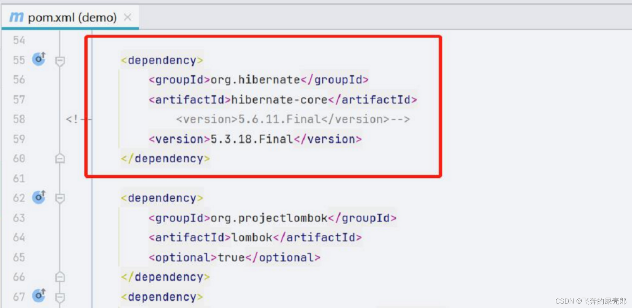Click the comment opener on line 58

(79, 119)
